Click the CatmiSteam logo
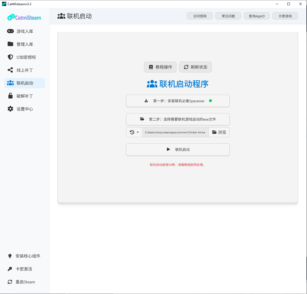 click(x=24, y=17)
